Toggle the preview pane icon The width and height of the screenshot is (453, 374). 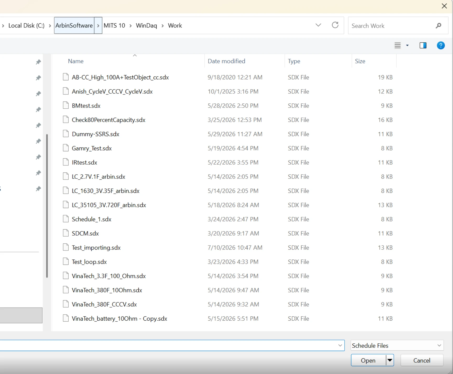coord(423,46)
